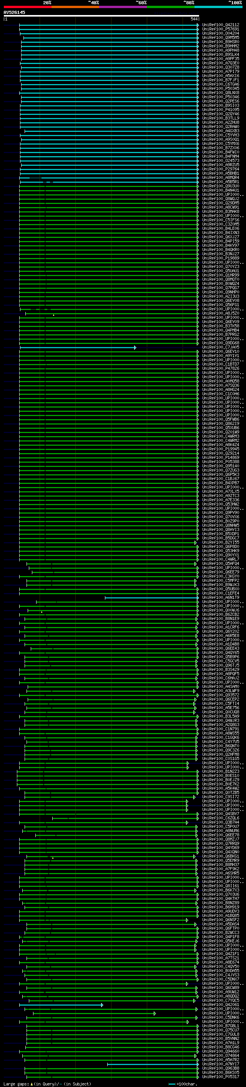Click the UniRef100_Q963B8 hit label

tap(221, 1068)
